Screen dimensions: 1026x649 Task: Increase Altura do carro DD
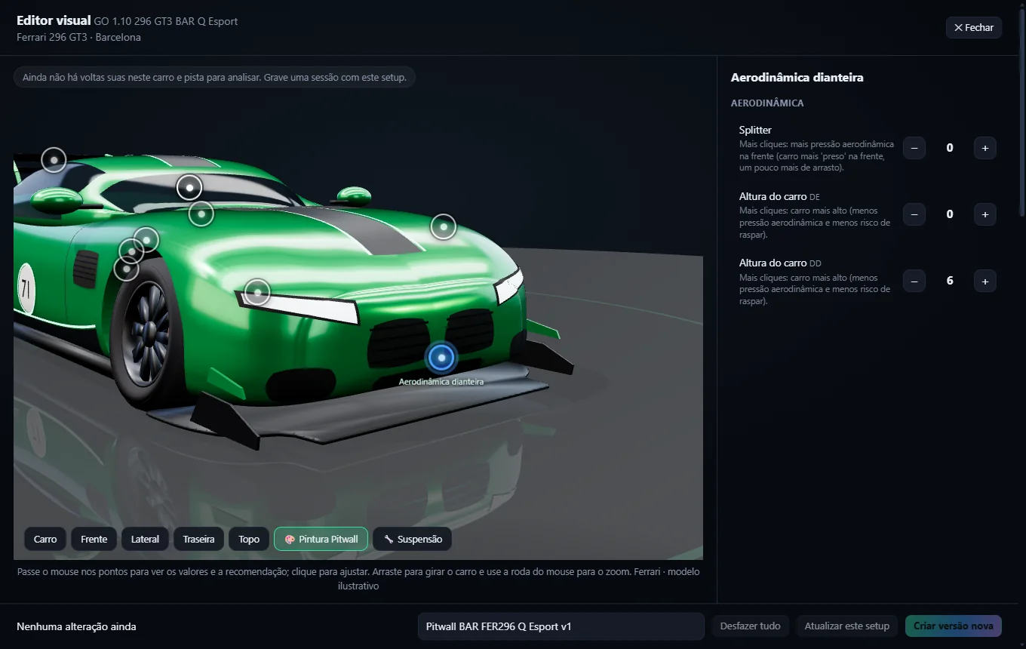tap(985, 281)
